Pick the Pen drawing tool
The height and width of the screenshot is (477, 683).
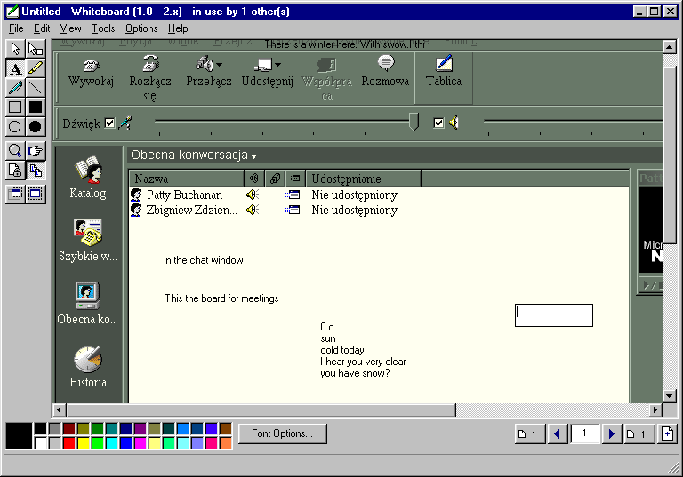pos(15,88)
